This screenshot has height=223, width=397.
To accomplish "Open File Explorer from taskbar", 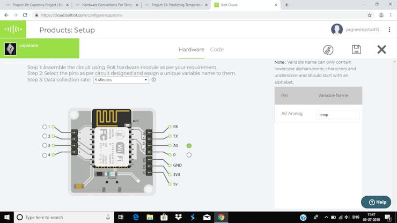I will tap(150, 217).
